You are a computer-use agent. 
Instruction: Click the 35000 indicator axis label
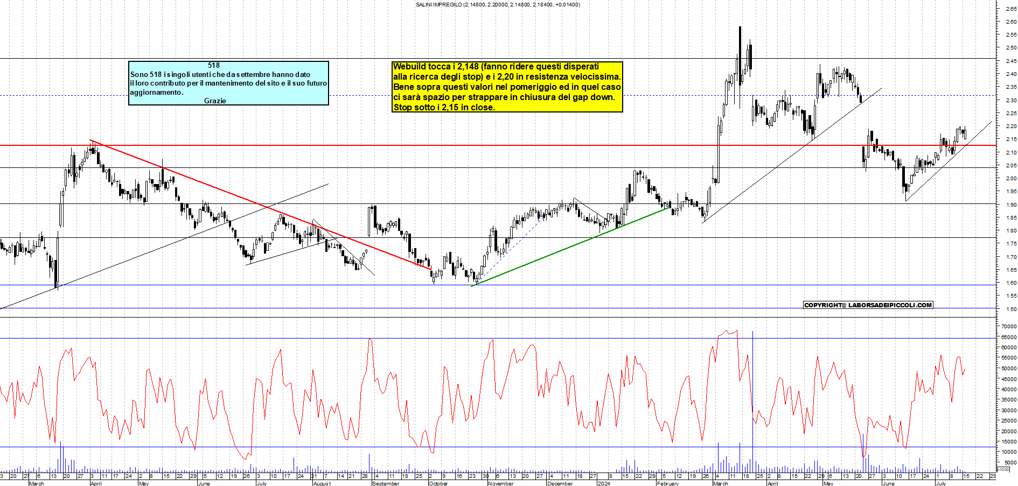[x=1009, y=399]
